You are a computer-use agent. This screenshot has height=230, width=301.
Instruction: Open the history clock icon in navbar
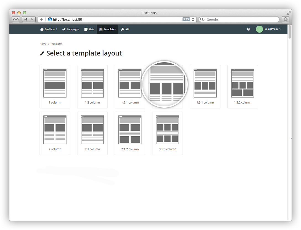click(x=248, y=29)
